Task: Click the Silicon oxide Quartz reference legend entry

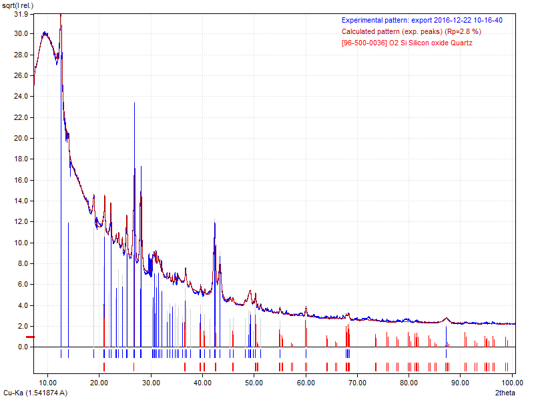Action: 407,43
